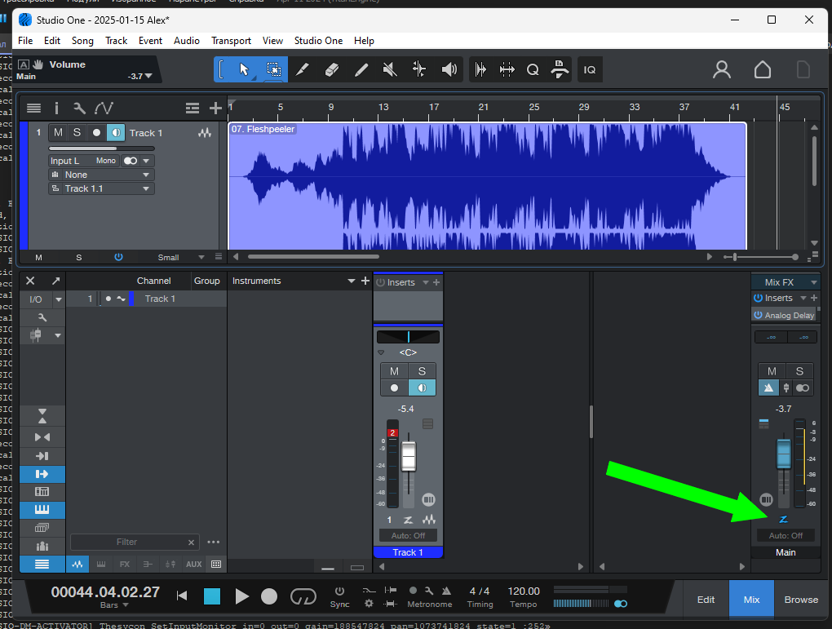This screenshot has width=832, height=629.
Task: Enable the IQ toolbar mode
Action: [x=589, y=69]
